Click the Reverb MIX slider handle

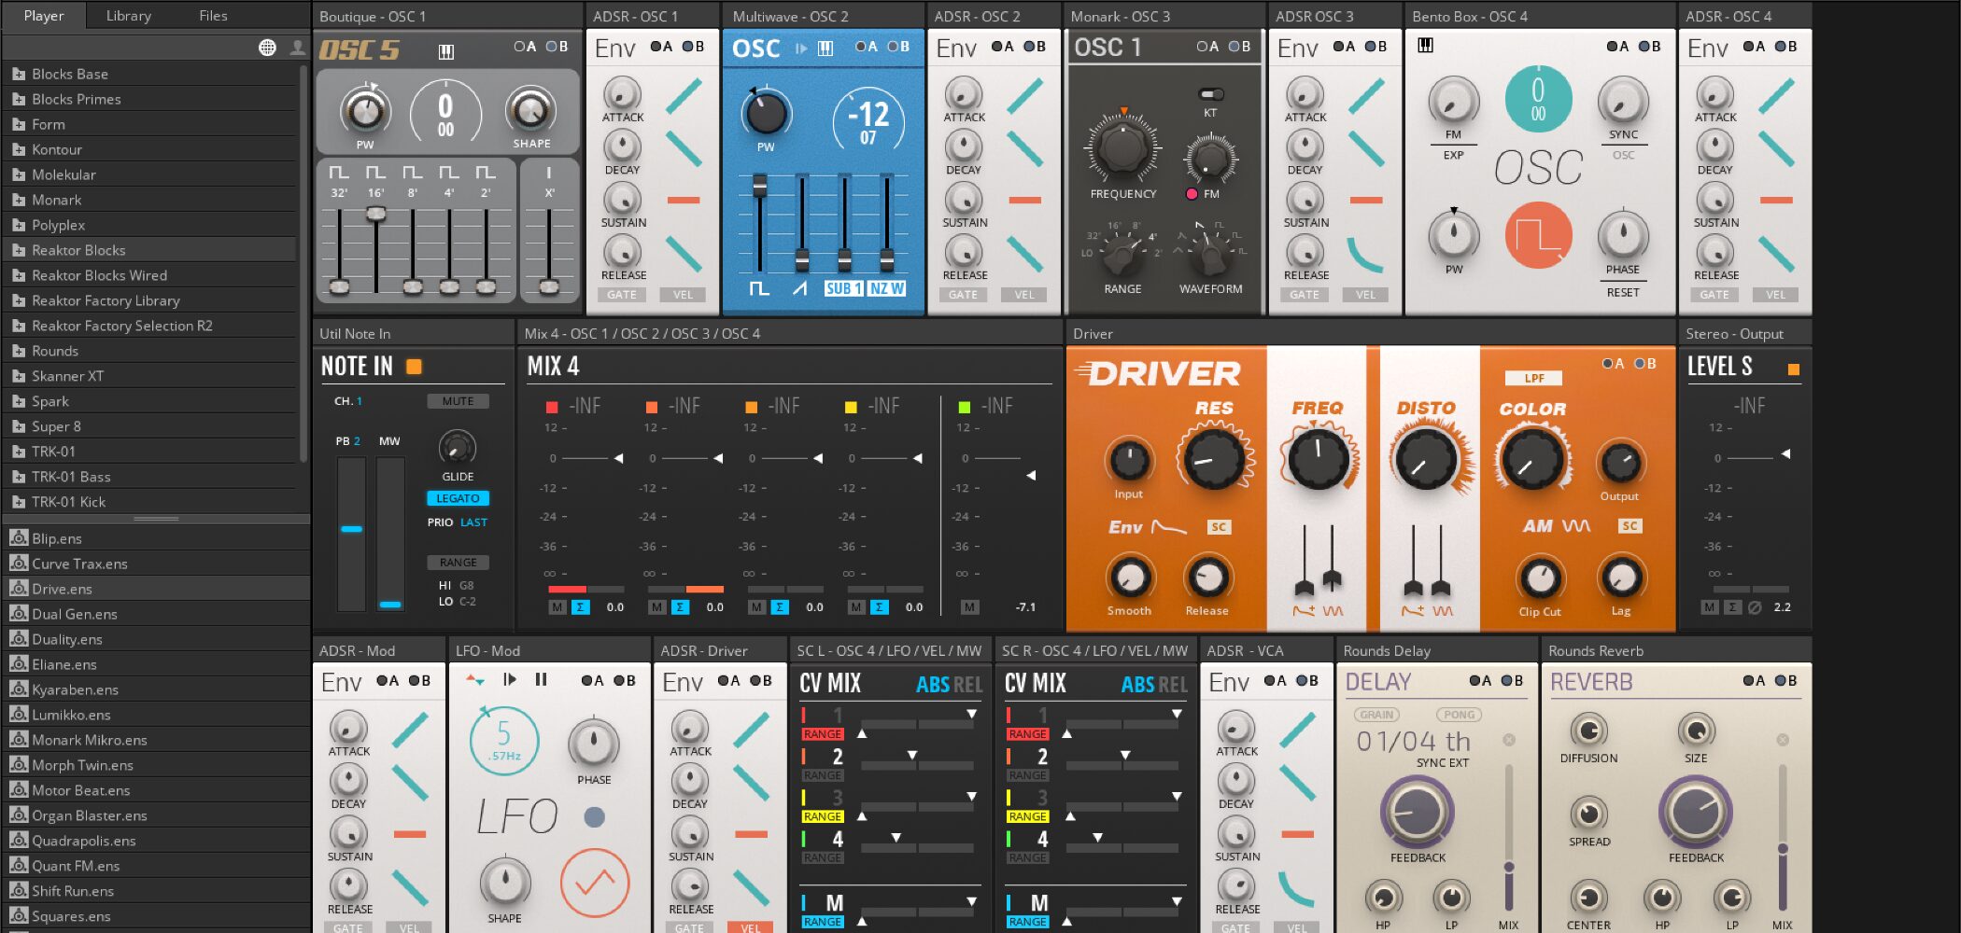1783,849
